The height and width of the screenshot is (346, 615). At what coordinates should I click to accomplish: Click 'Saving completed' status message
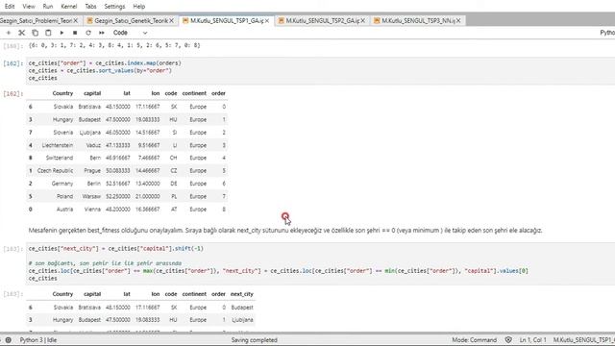pos(254,340)
